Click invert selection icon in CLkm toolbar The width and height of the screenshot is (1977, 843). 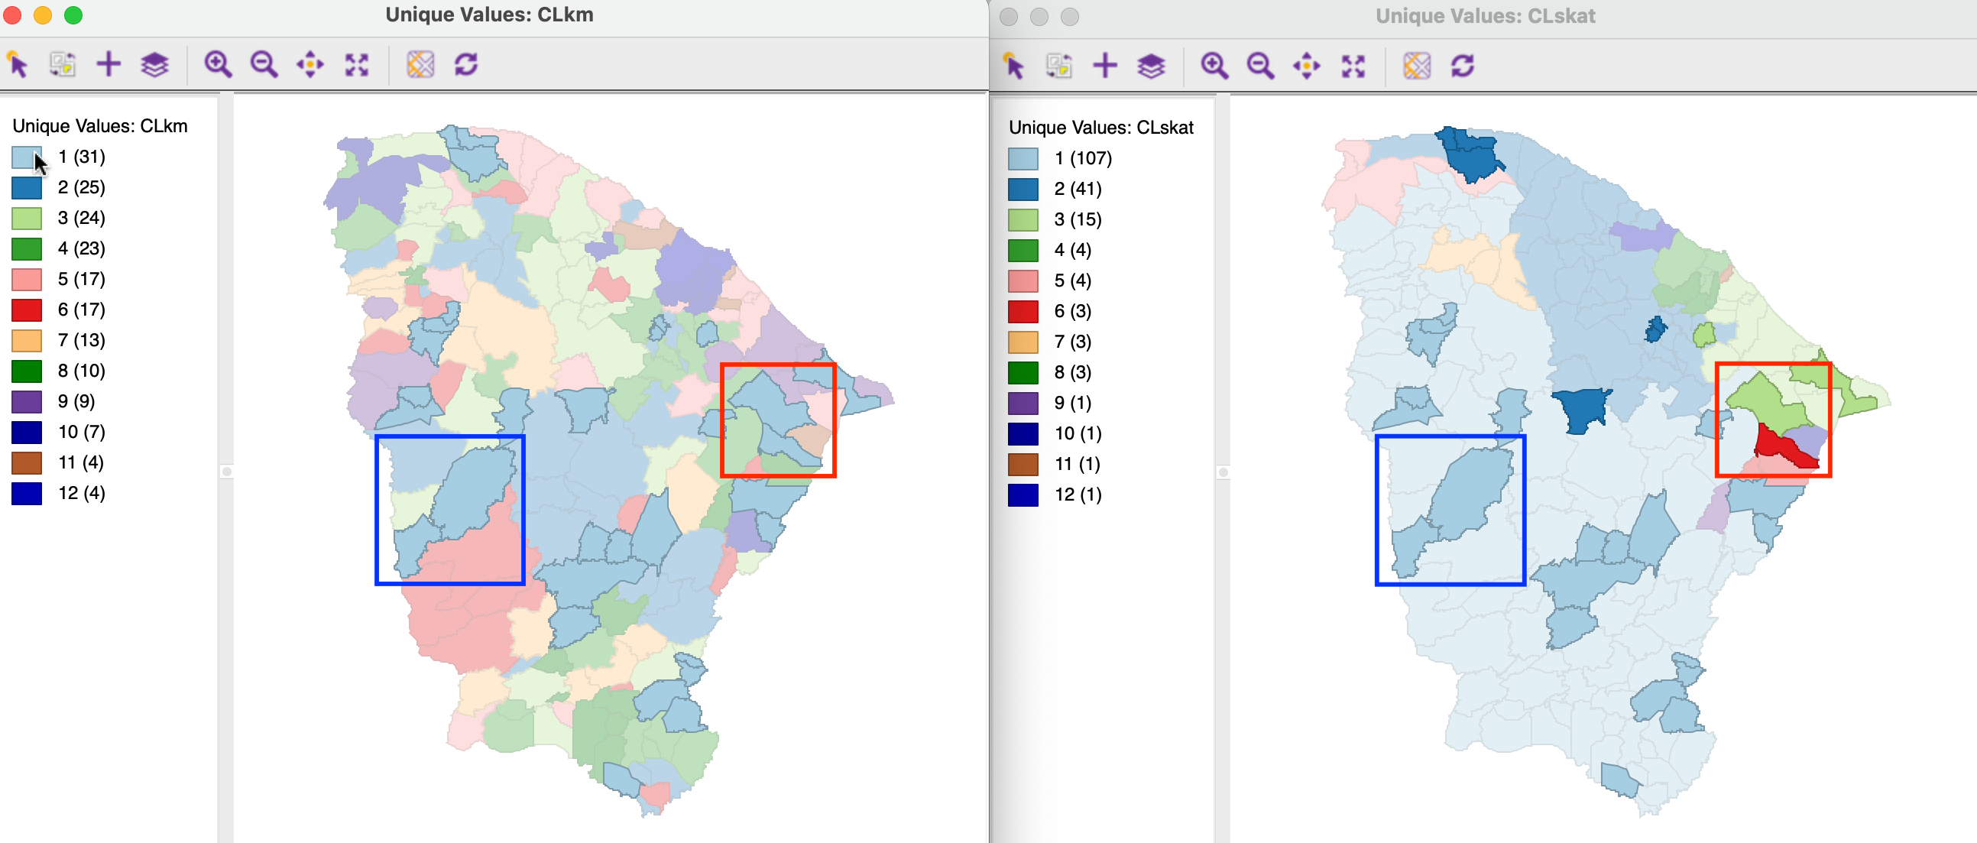[62, 64]
